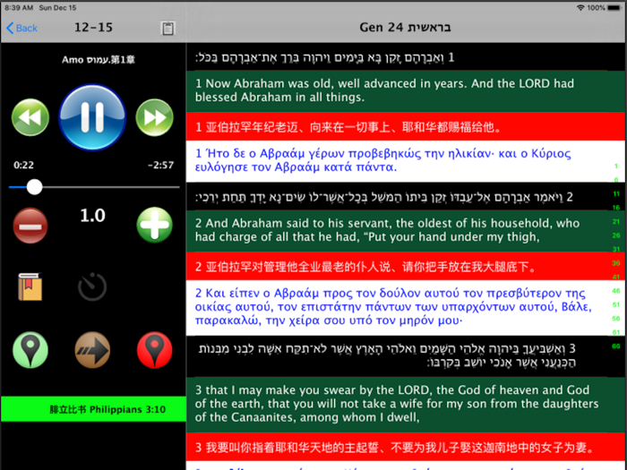Screen dimensions: 627x470
Task: Jump to verse 56 in side index
Action: 616,319
